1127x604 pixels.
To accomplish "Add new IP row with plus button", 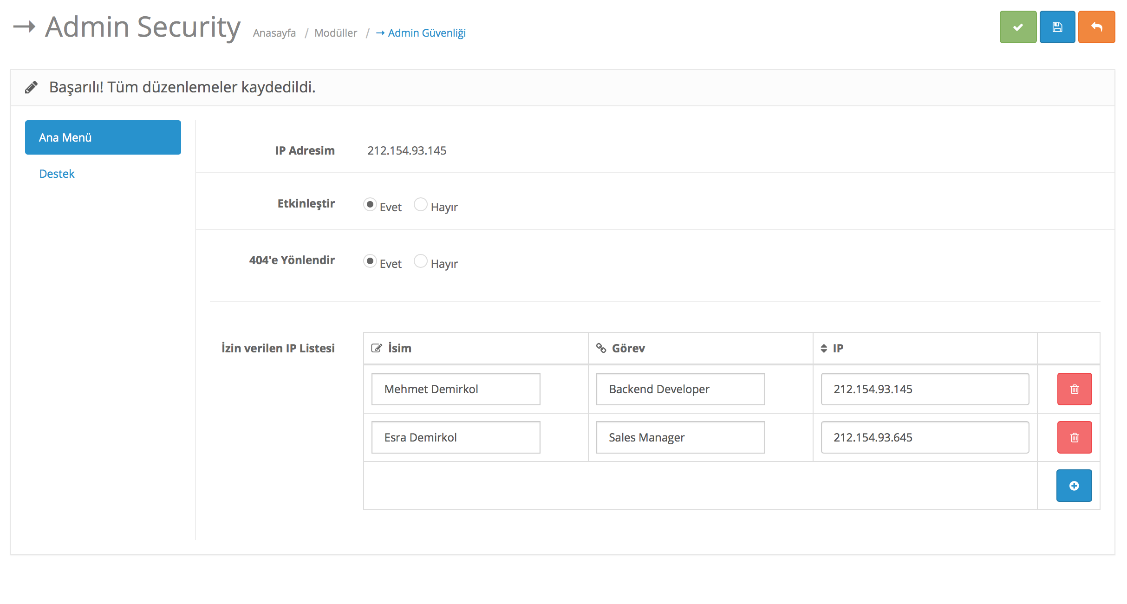I will pos(1074,486).
